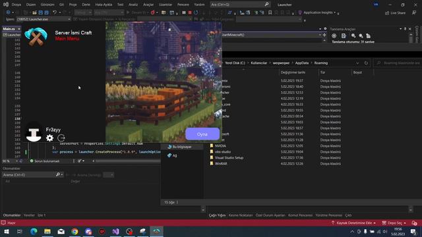422x237 pixels.
Task: Click the Application Insights lightbulb icon
Action: [300, 13]
